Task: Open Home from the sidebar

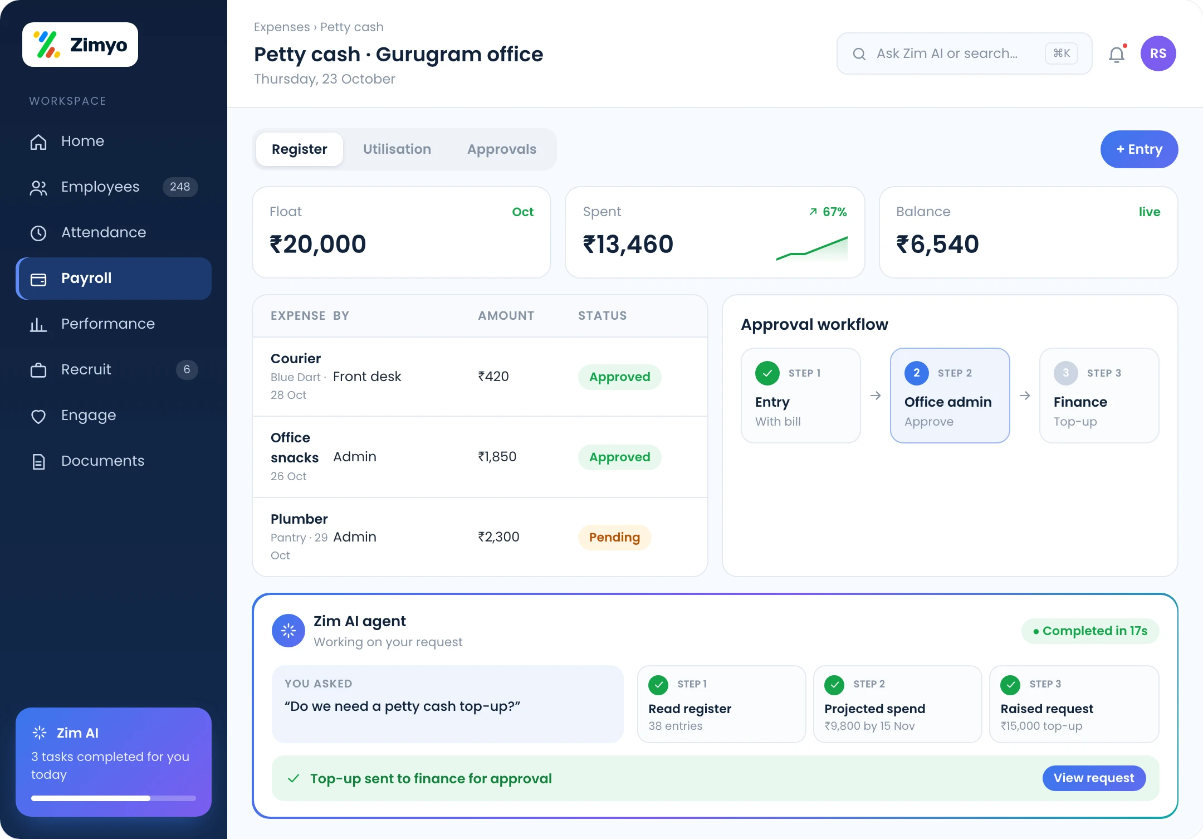Action: [114, 141]
